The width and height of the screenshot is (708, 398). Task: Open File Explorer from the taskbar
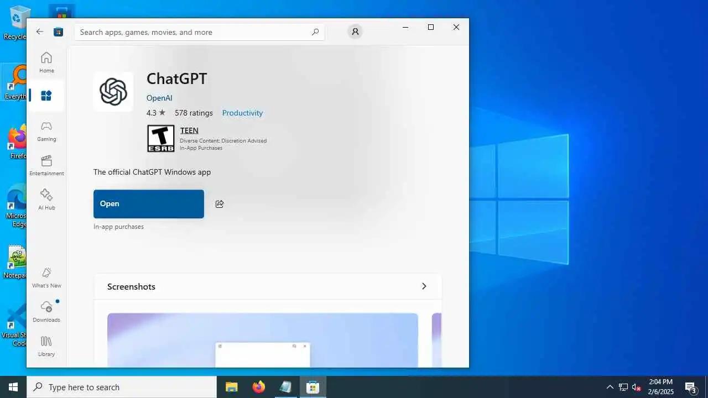[231, 387]
